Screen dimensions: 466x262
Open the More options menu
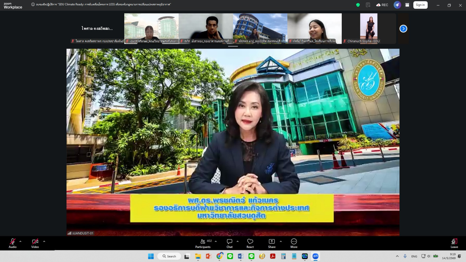coord(294,243)
